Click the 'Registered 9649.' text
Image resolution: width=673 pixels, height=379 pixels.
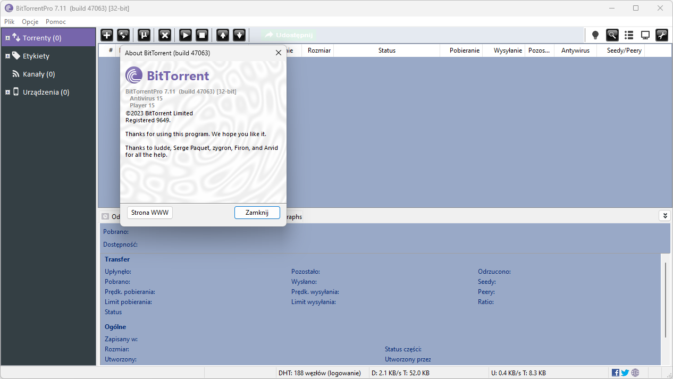coord(148,120)
